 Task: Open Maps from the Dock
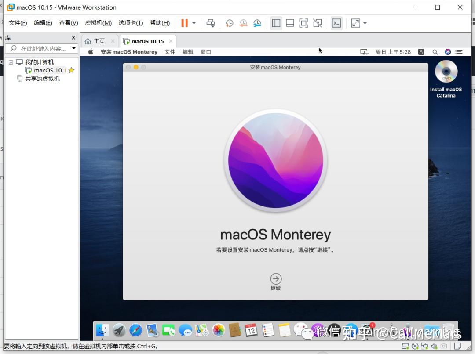pyautogui.click(x=202, y=330)
